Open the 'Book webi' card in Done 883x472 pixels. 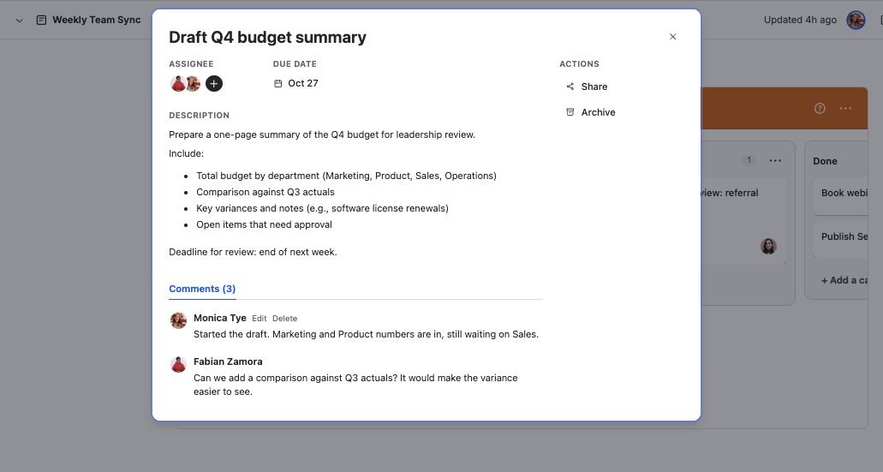[840, 196]
